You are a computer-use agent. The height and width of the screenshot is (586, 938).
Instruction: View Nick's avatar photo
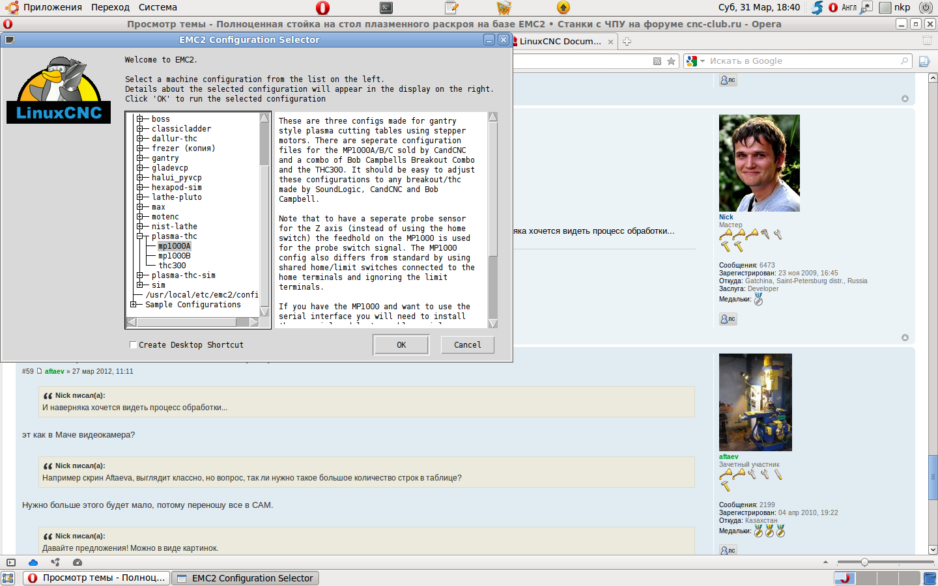[760, 163]
